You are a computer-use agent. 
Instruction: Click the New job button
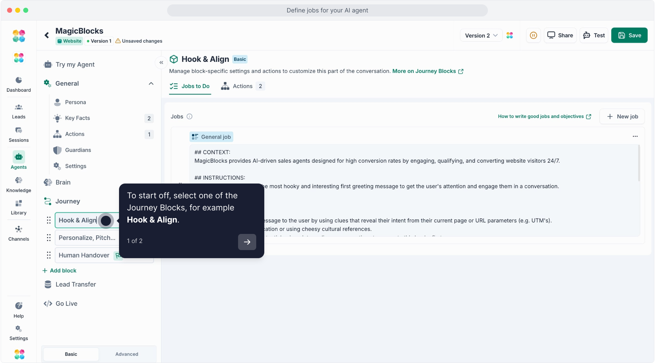tap(622, 116)
